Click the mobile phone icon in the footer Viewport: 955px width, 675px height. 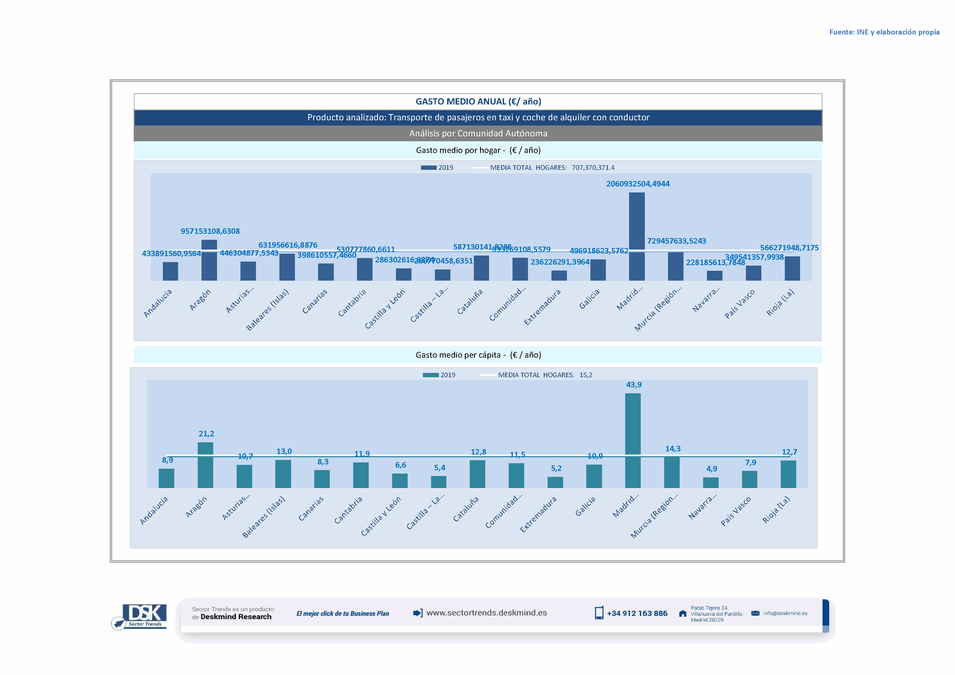599,613
